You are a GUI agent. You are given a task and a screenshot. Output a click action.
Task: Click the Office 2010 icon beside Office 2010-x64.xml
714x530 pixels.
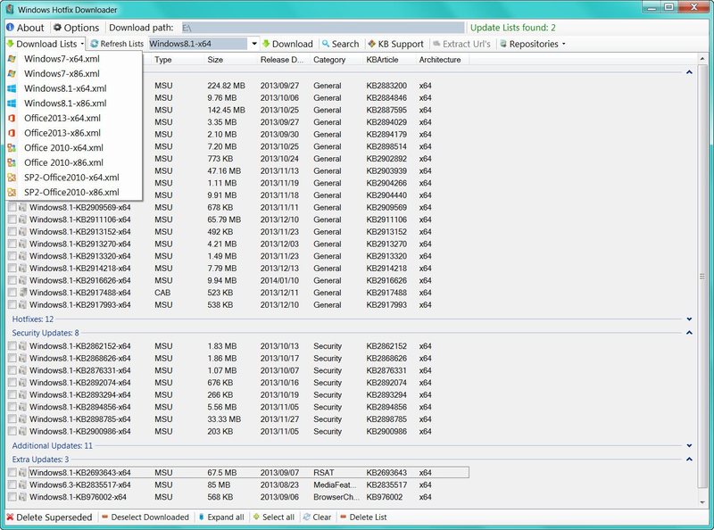click(12, 147)
